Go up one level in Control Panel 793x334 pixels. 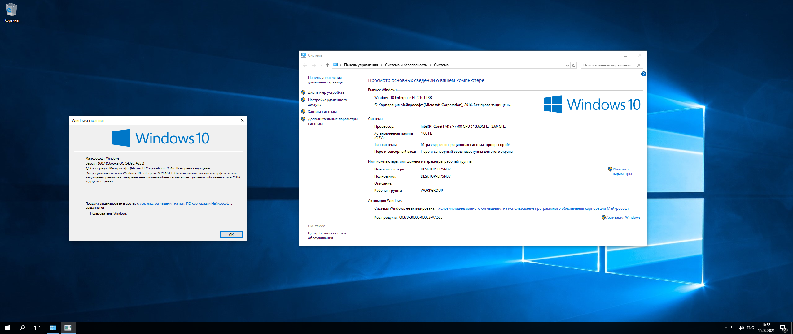point(328,65)
